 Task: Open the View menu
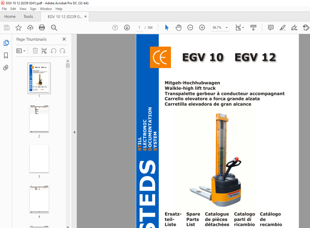(23, 9)
